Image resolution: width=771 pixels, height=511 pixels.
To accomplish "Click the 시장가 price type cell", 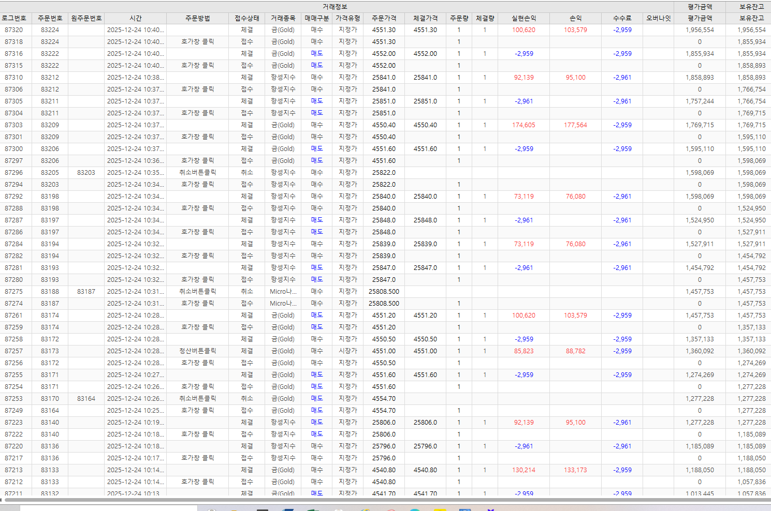I will click(x=348, y=351).
